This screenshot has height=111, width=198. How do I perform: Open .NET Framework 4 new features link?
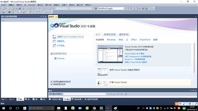click(138, 56)
